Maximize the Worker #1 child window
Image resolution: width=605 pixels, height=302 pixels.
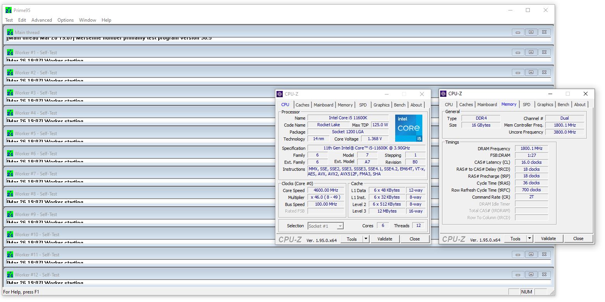[x=531, y=53]
